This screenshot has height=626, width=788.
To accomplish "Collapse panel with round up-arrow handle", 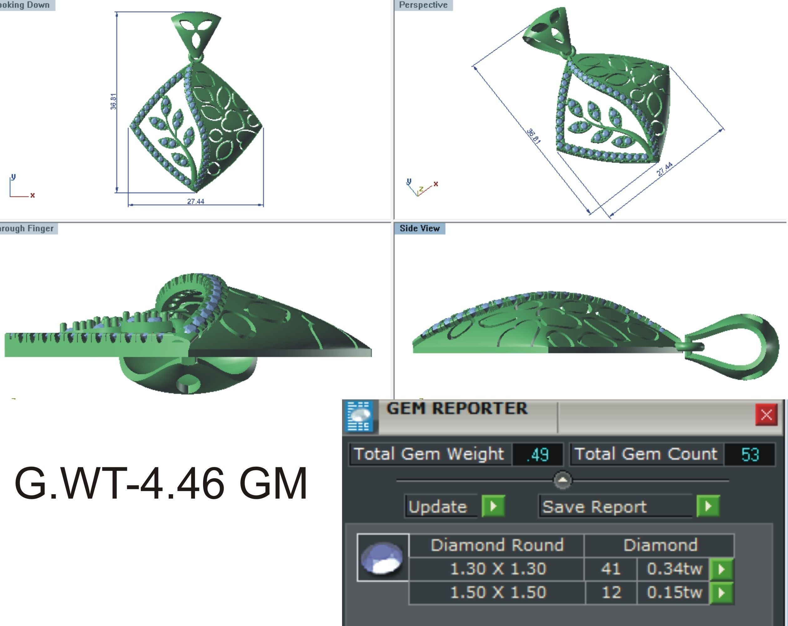I will 563,480.
